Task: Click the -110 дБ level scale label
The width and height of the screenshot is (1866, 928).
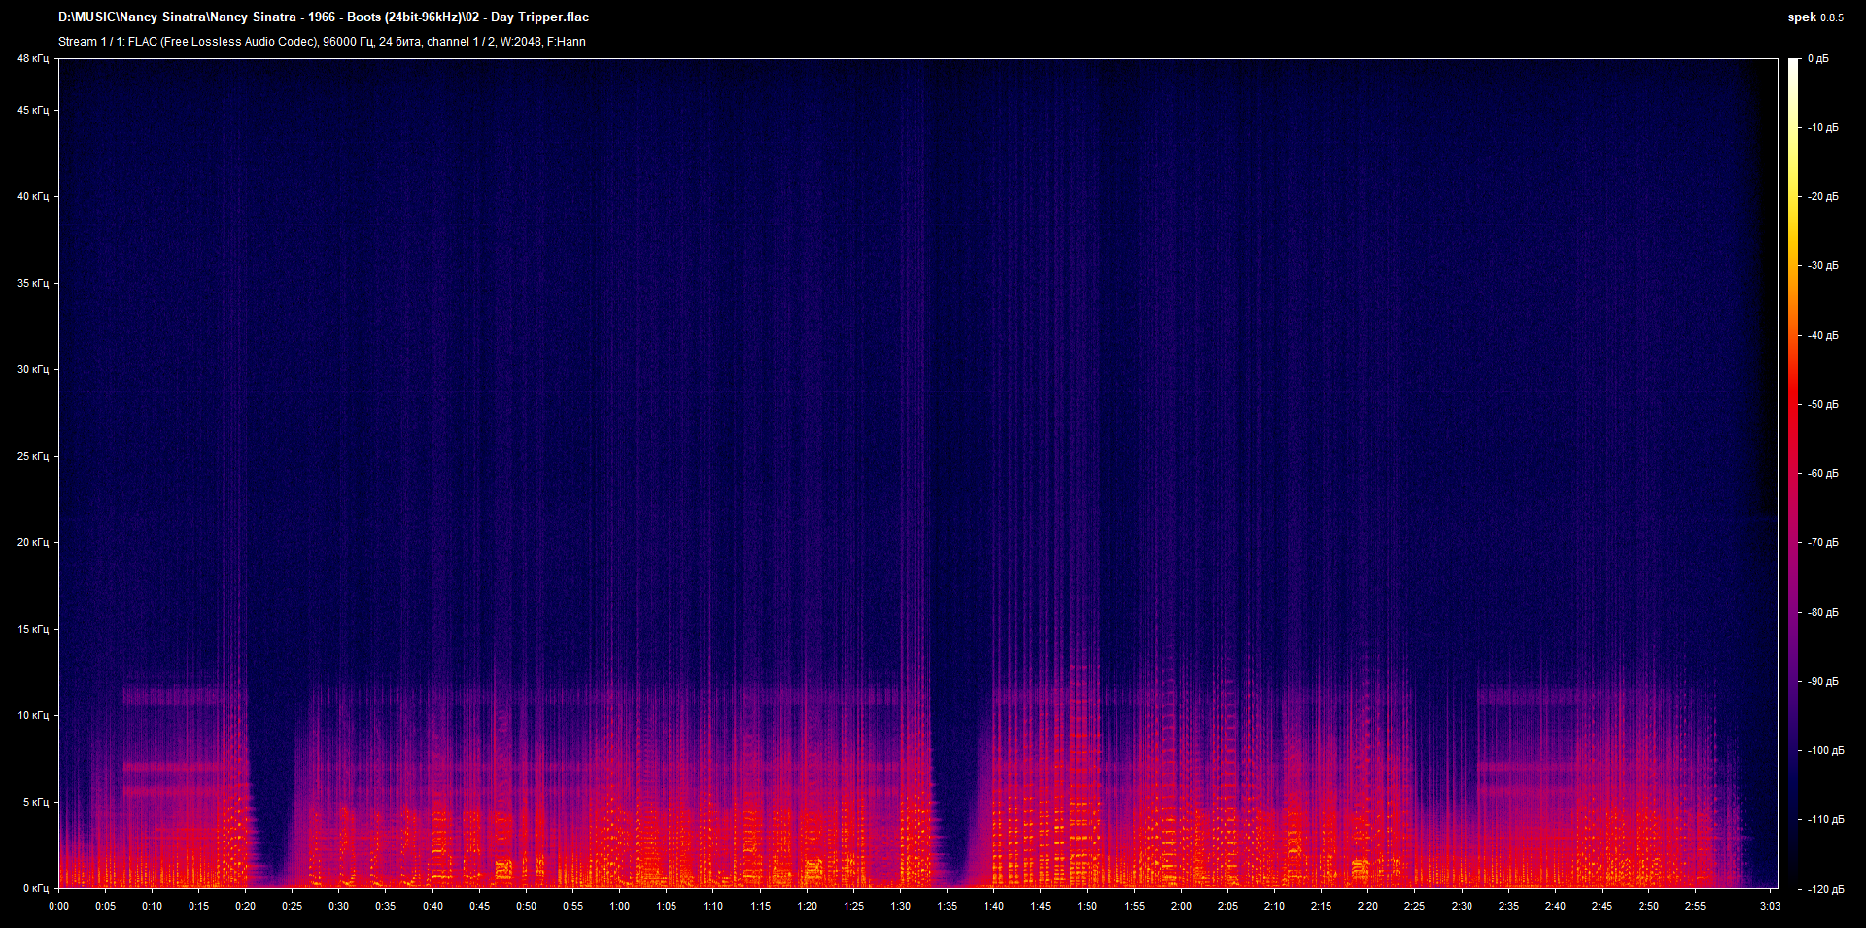Action: pos(1824,820)
